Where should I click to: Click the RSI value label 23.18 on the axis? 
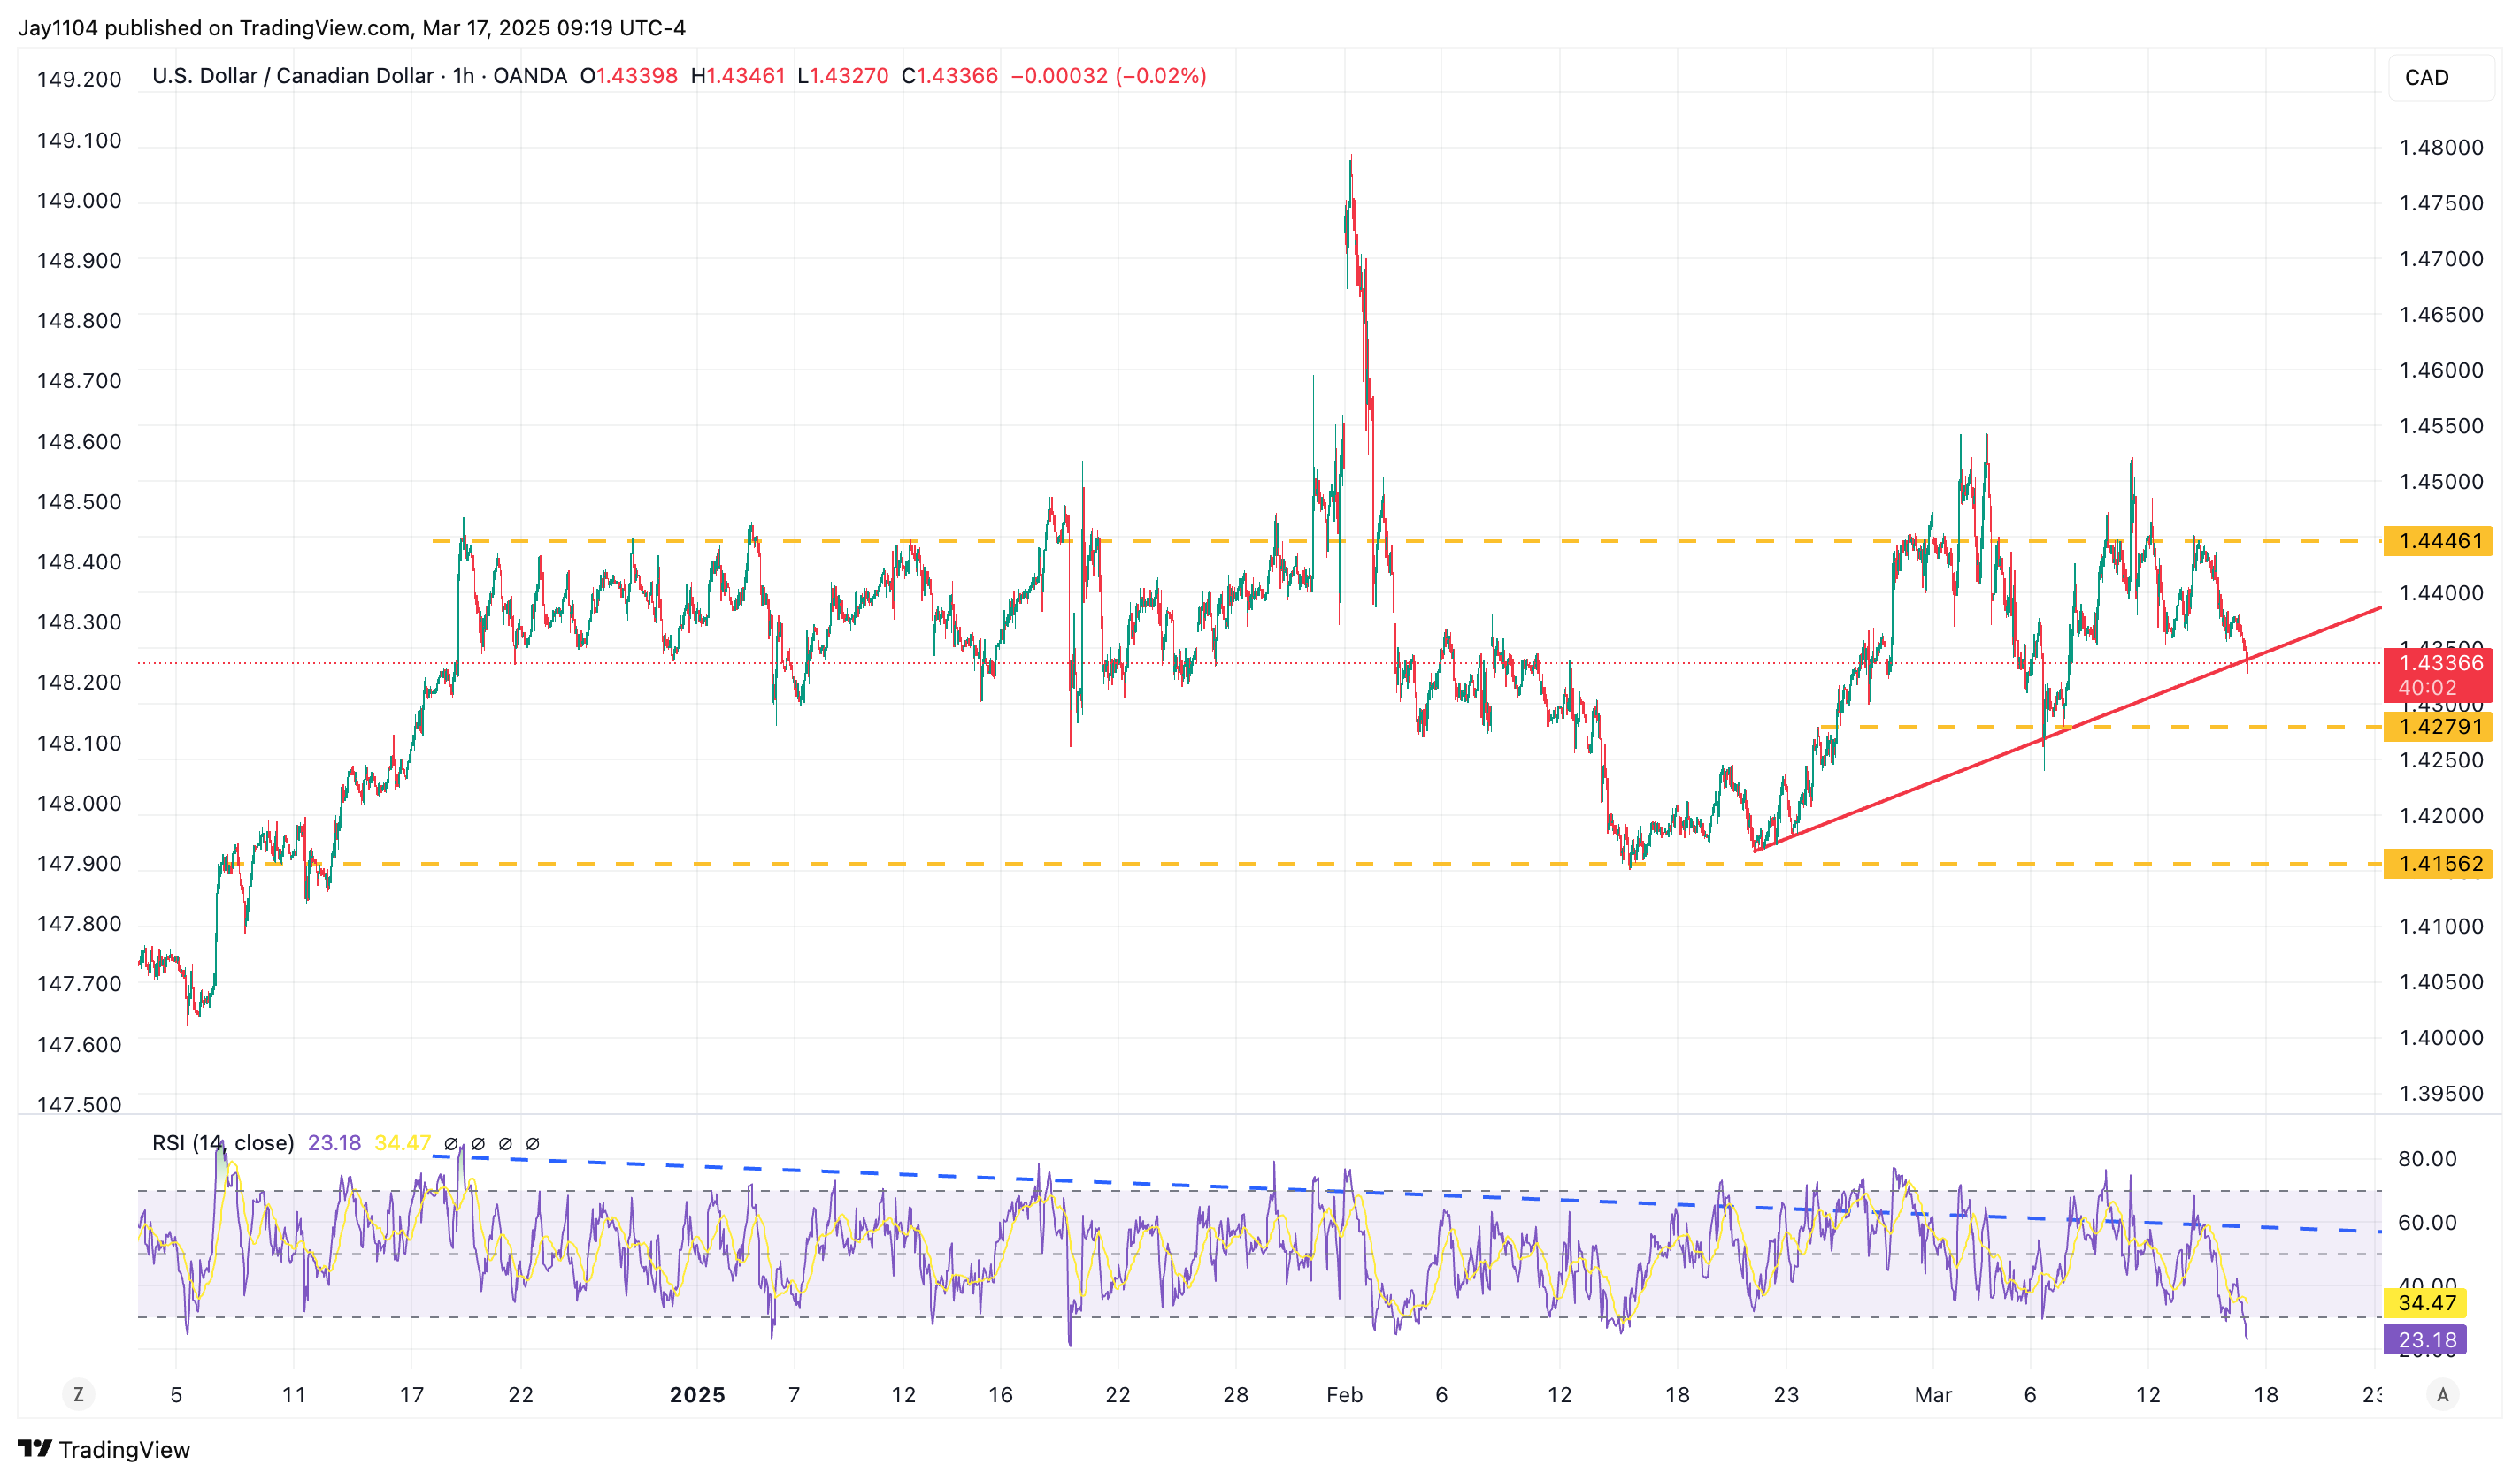point(2425,1340)
